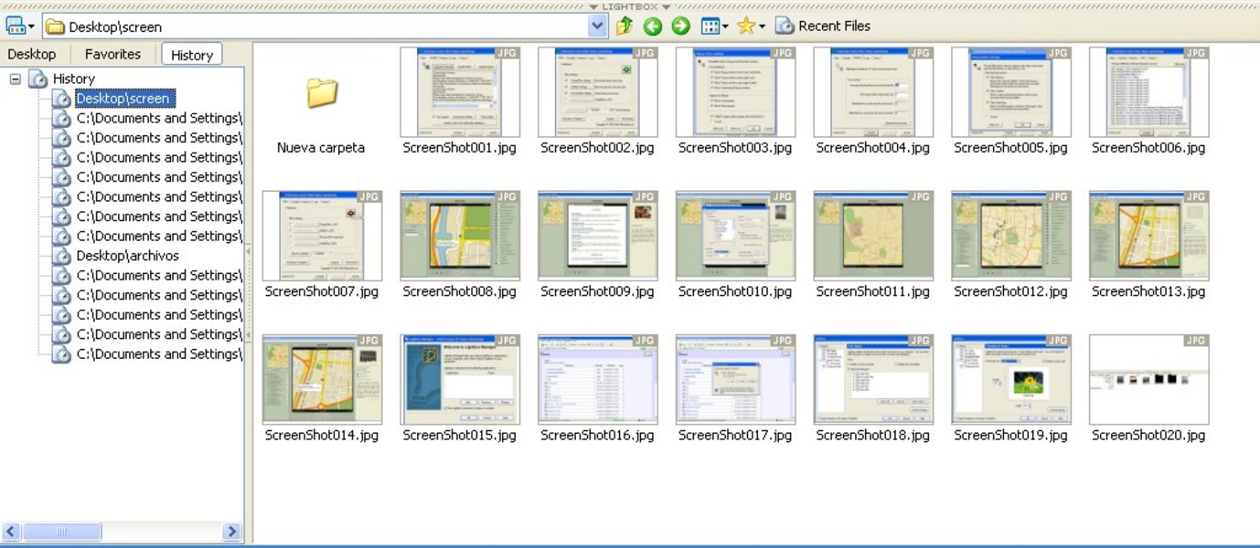Click in the Desktop\screen path field
Viewport: 1260px width, 548px height.
tap(320, 26)
